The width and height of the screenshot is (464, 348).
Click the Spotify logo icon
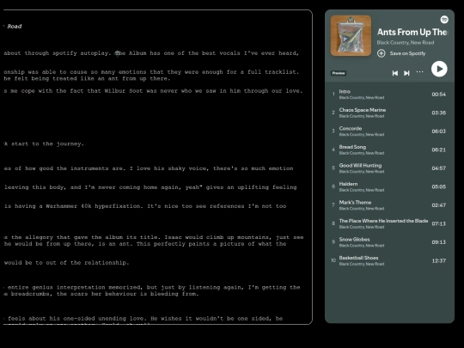[444, 20]
